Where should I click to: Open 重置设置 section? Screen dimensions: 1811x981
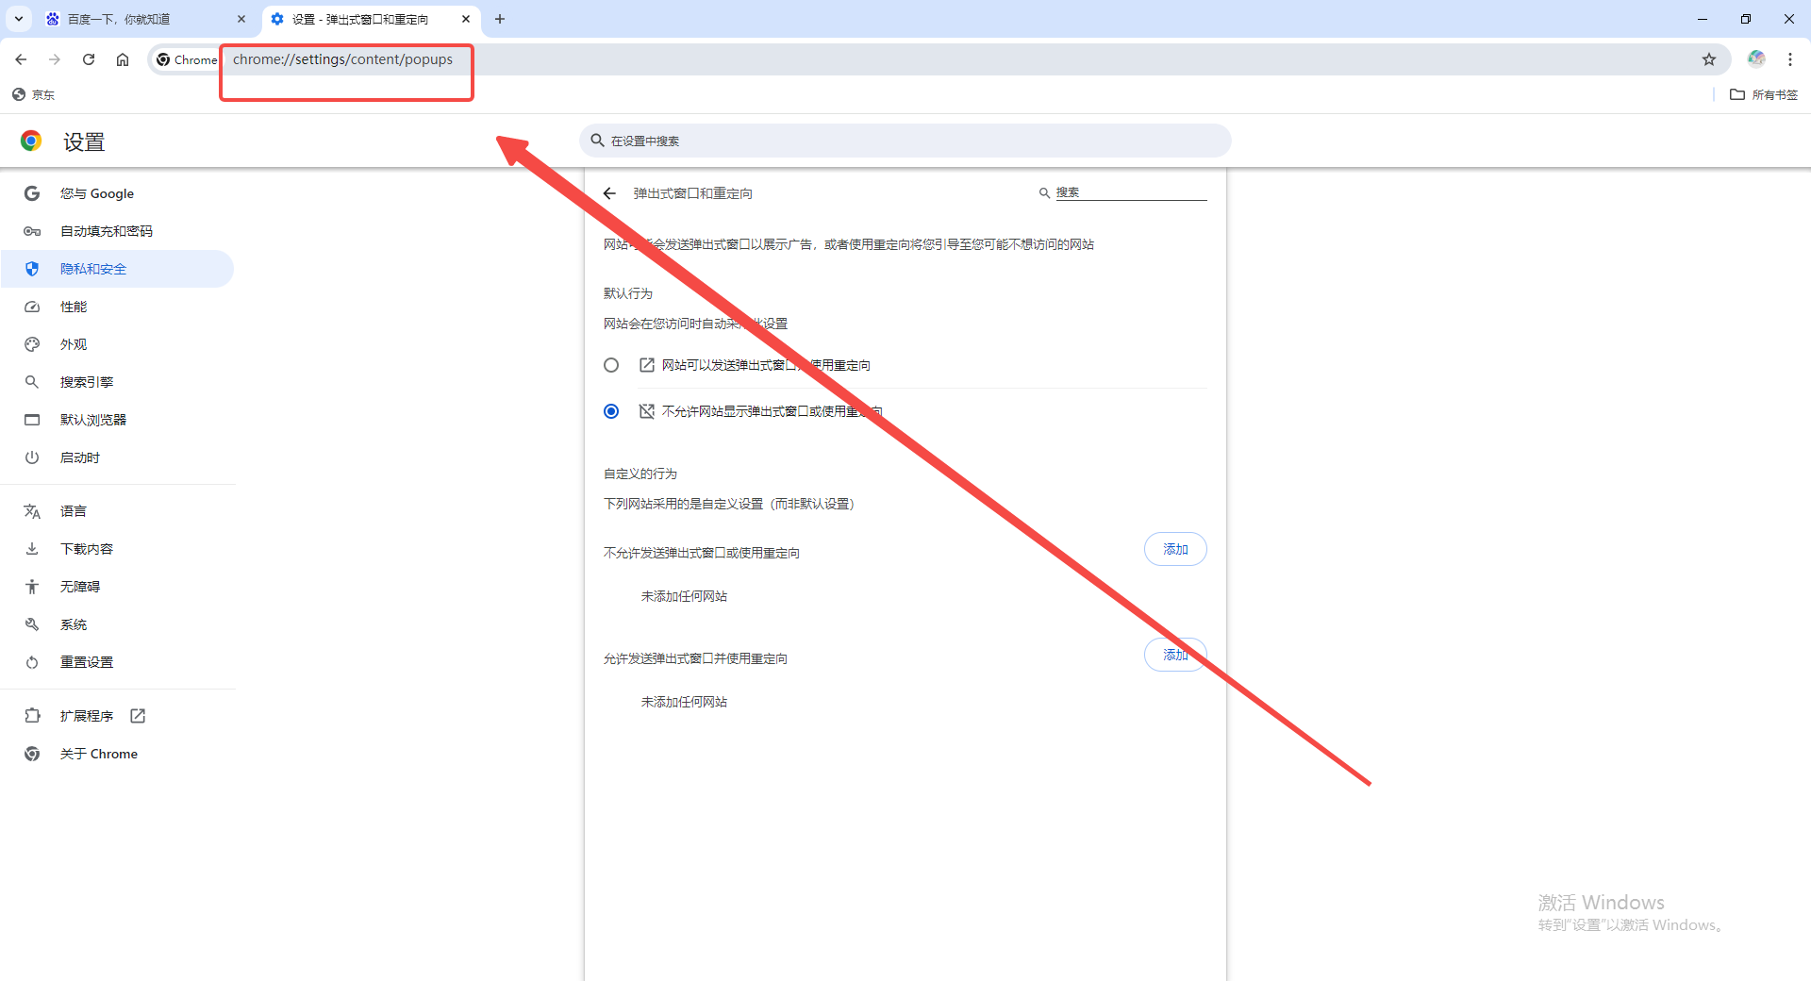pos(117,662)
